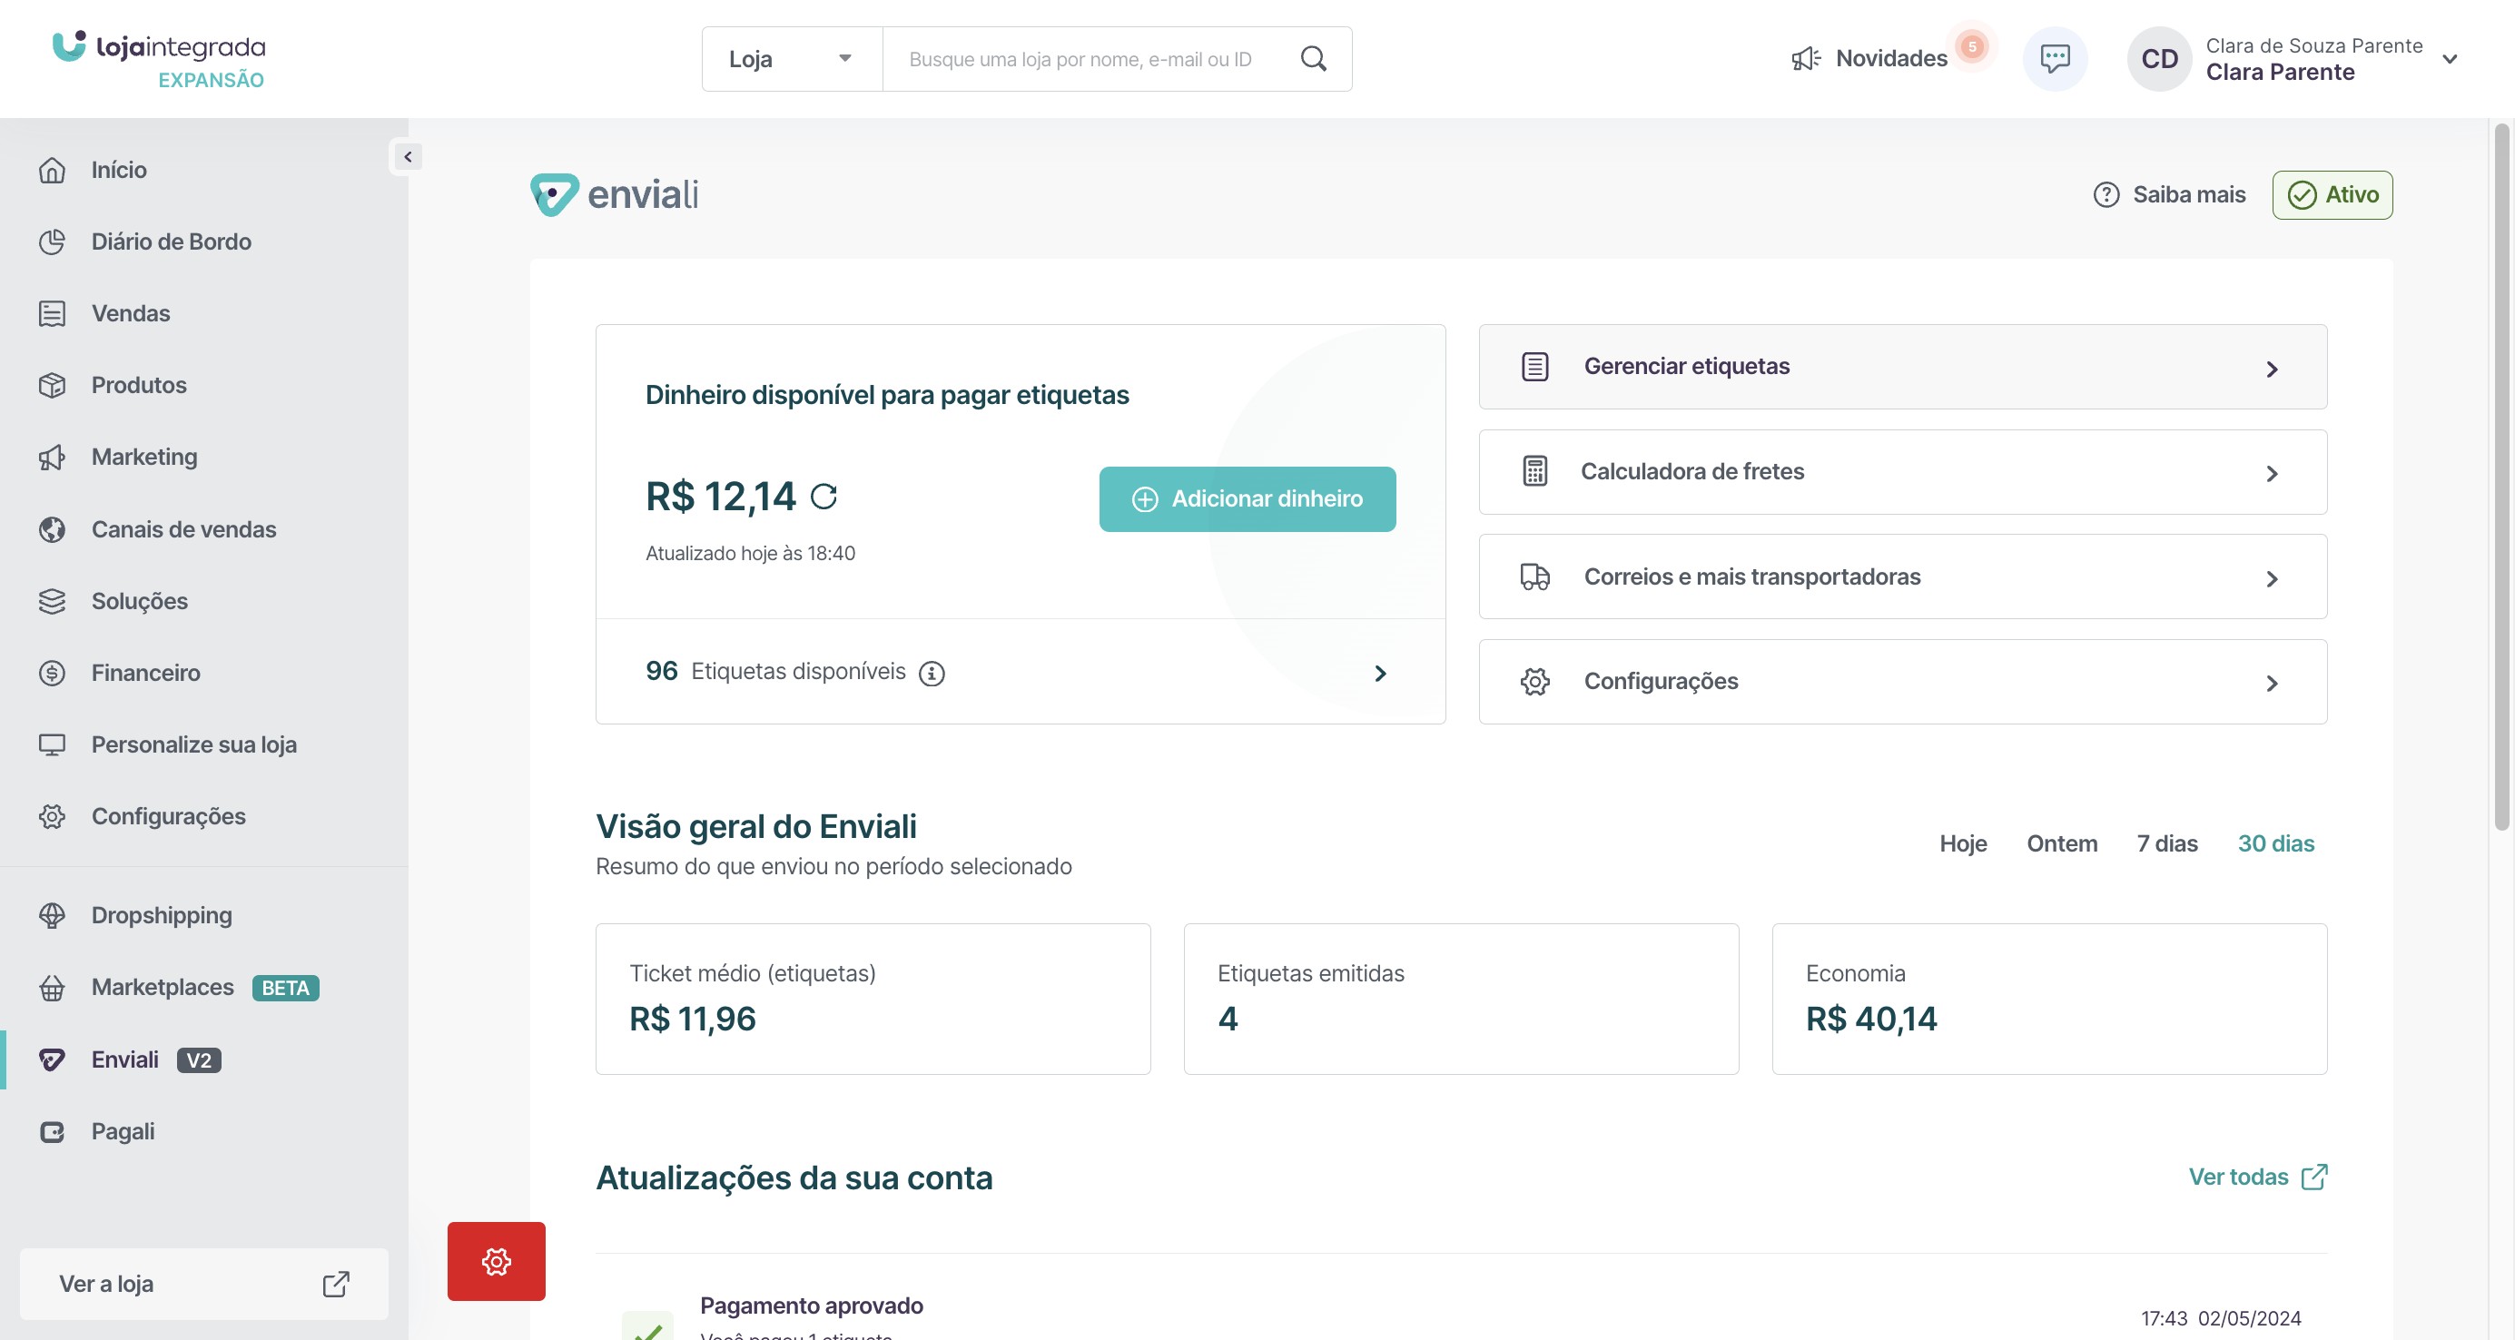Go to Financeiro in the sidebar
This screenshot has height=1340, width=2515.
coord(145,673)
